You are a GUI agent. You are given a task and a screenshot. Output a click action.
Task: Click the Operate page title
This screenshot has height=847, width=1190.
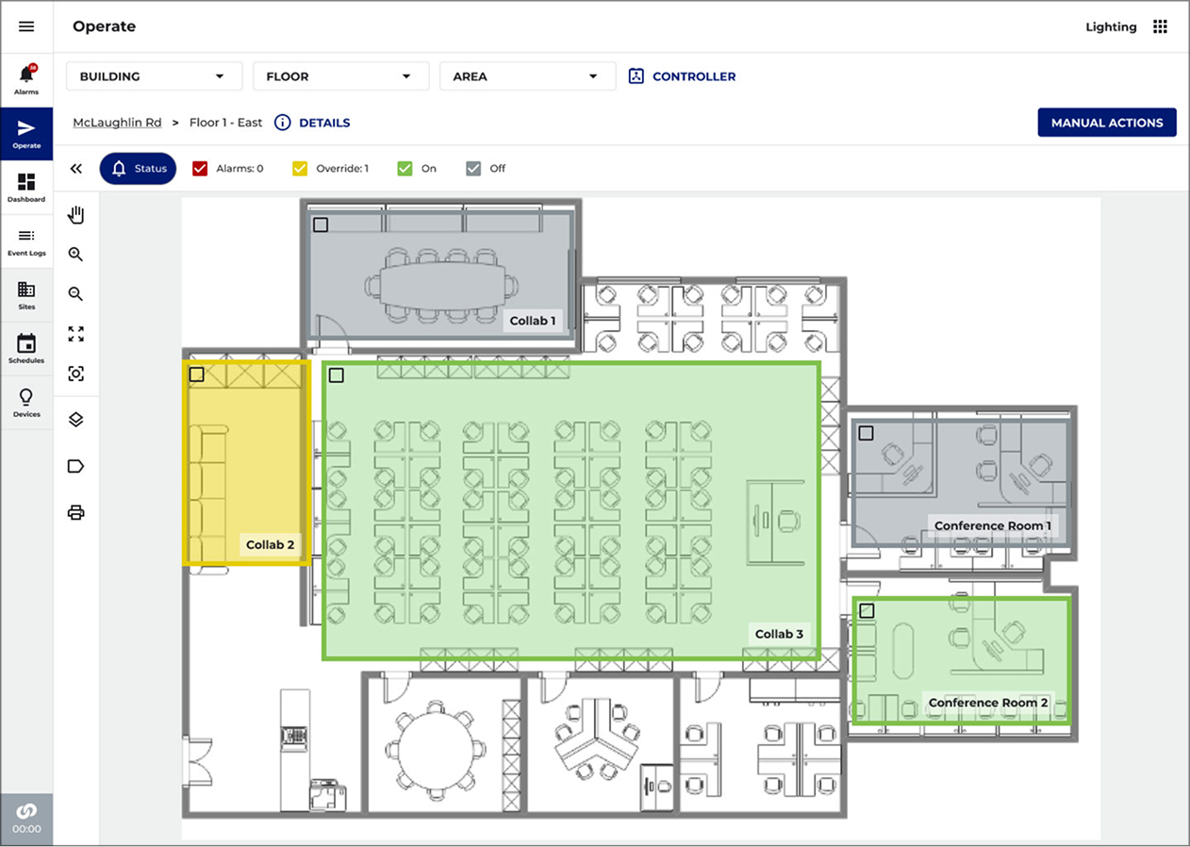(x=104, y=26)
